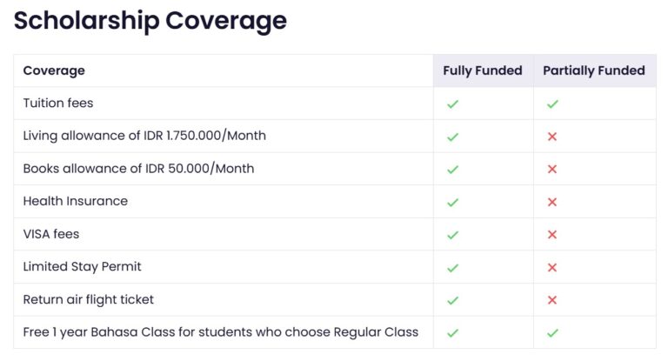668x361 pixels.
Task: Click red cross for Limited Stay Permit
Action: point(552,267)
